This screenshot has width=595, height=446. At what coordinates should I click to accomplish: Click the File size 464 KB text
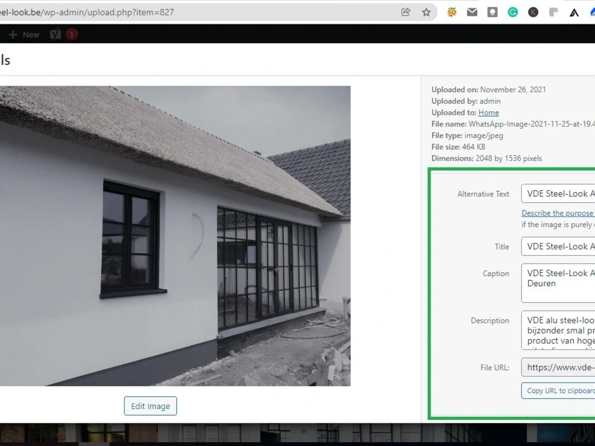pyautogui.click(x=458, y=147)
